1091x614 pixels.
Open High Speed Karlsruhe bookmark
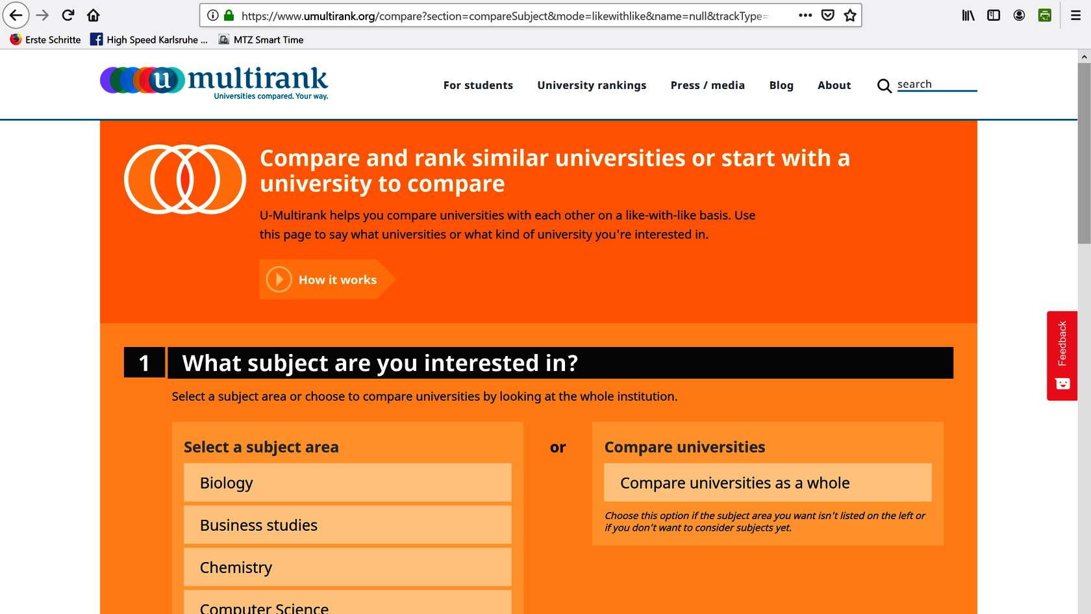(149, 40)
